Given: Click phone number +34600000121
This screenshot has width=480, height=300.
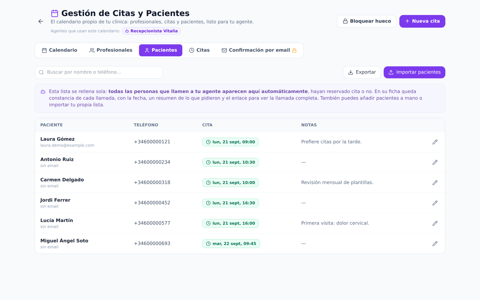Looking at the screenshot, I should [152, 142].
